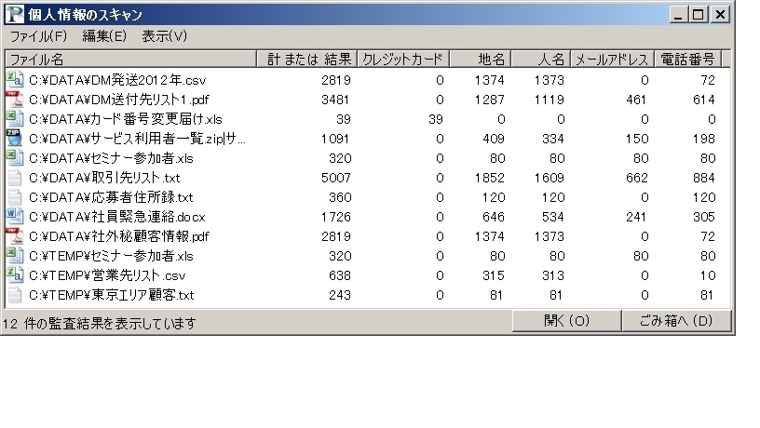Minimize the 個人情報のスキャン window

tap(678, 15)
